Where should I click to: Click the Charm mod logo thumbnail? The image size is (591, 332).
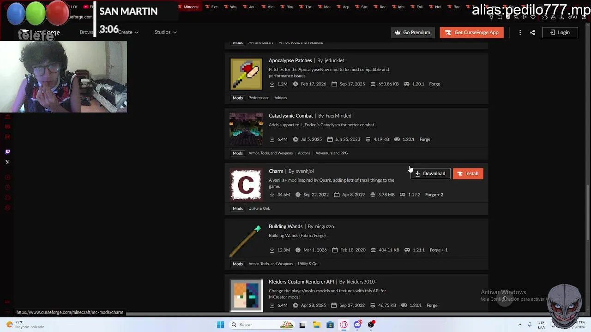[x=246, y=184]
